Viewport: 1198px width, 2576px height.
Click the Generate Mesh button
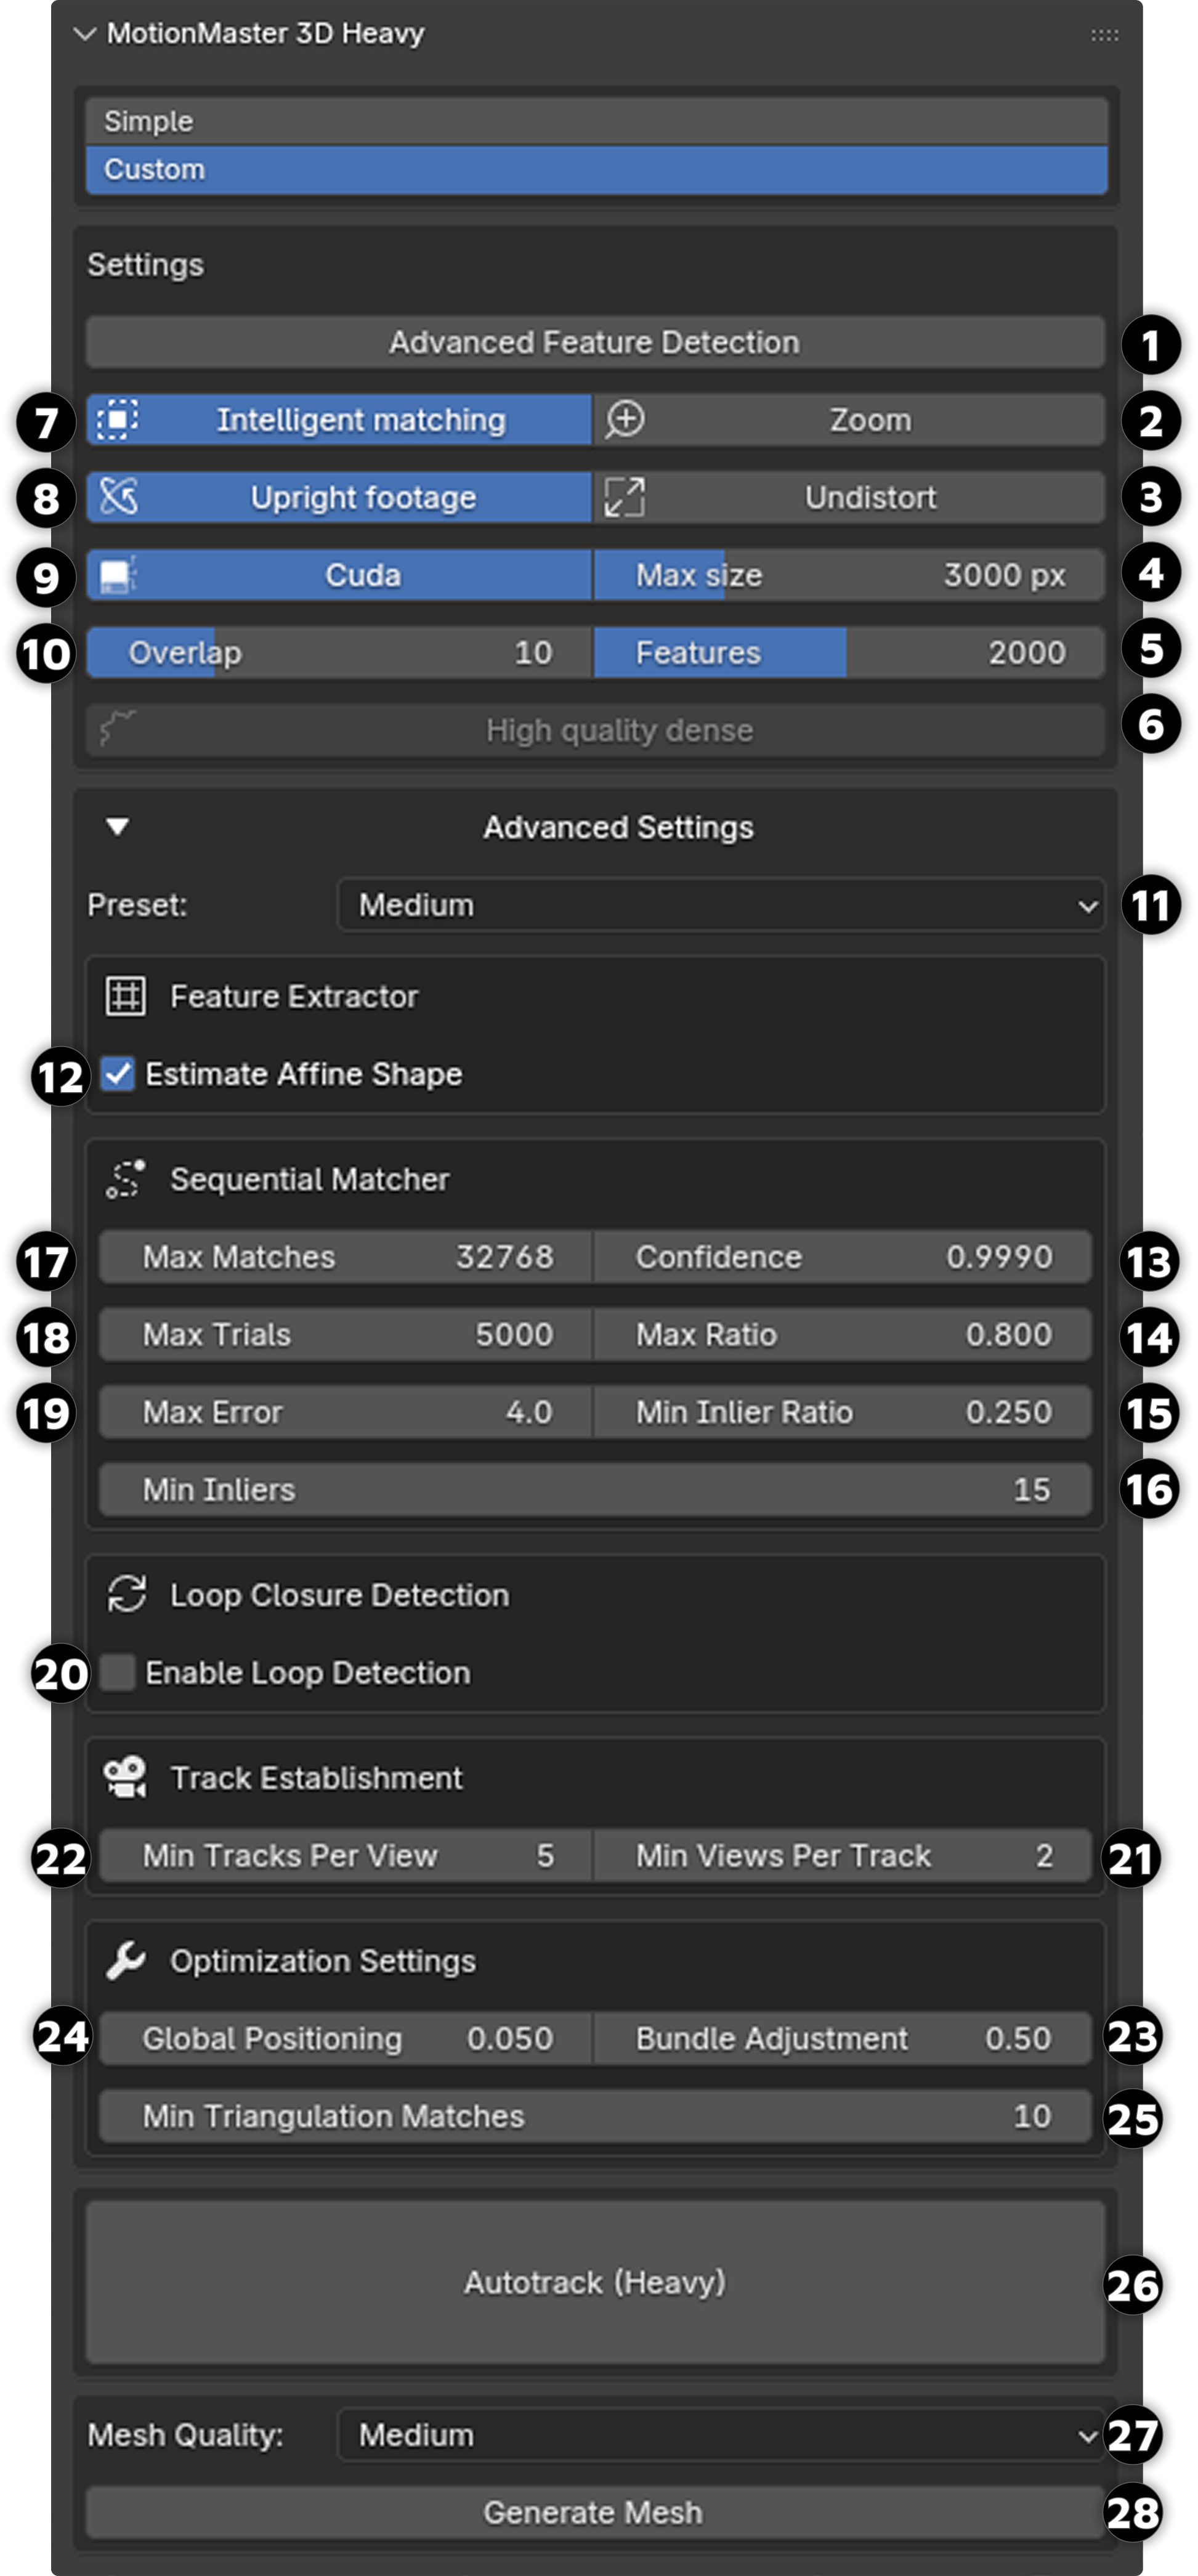pyautogui.click(x=597, y=2513)
